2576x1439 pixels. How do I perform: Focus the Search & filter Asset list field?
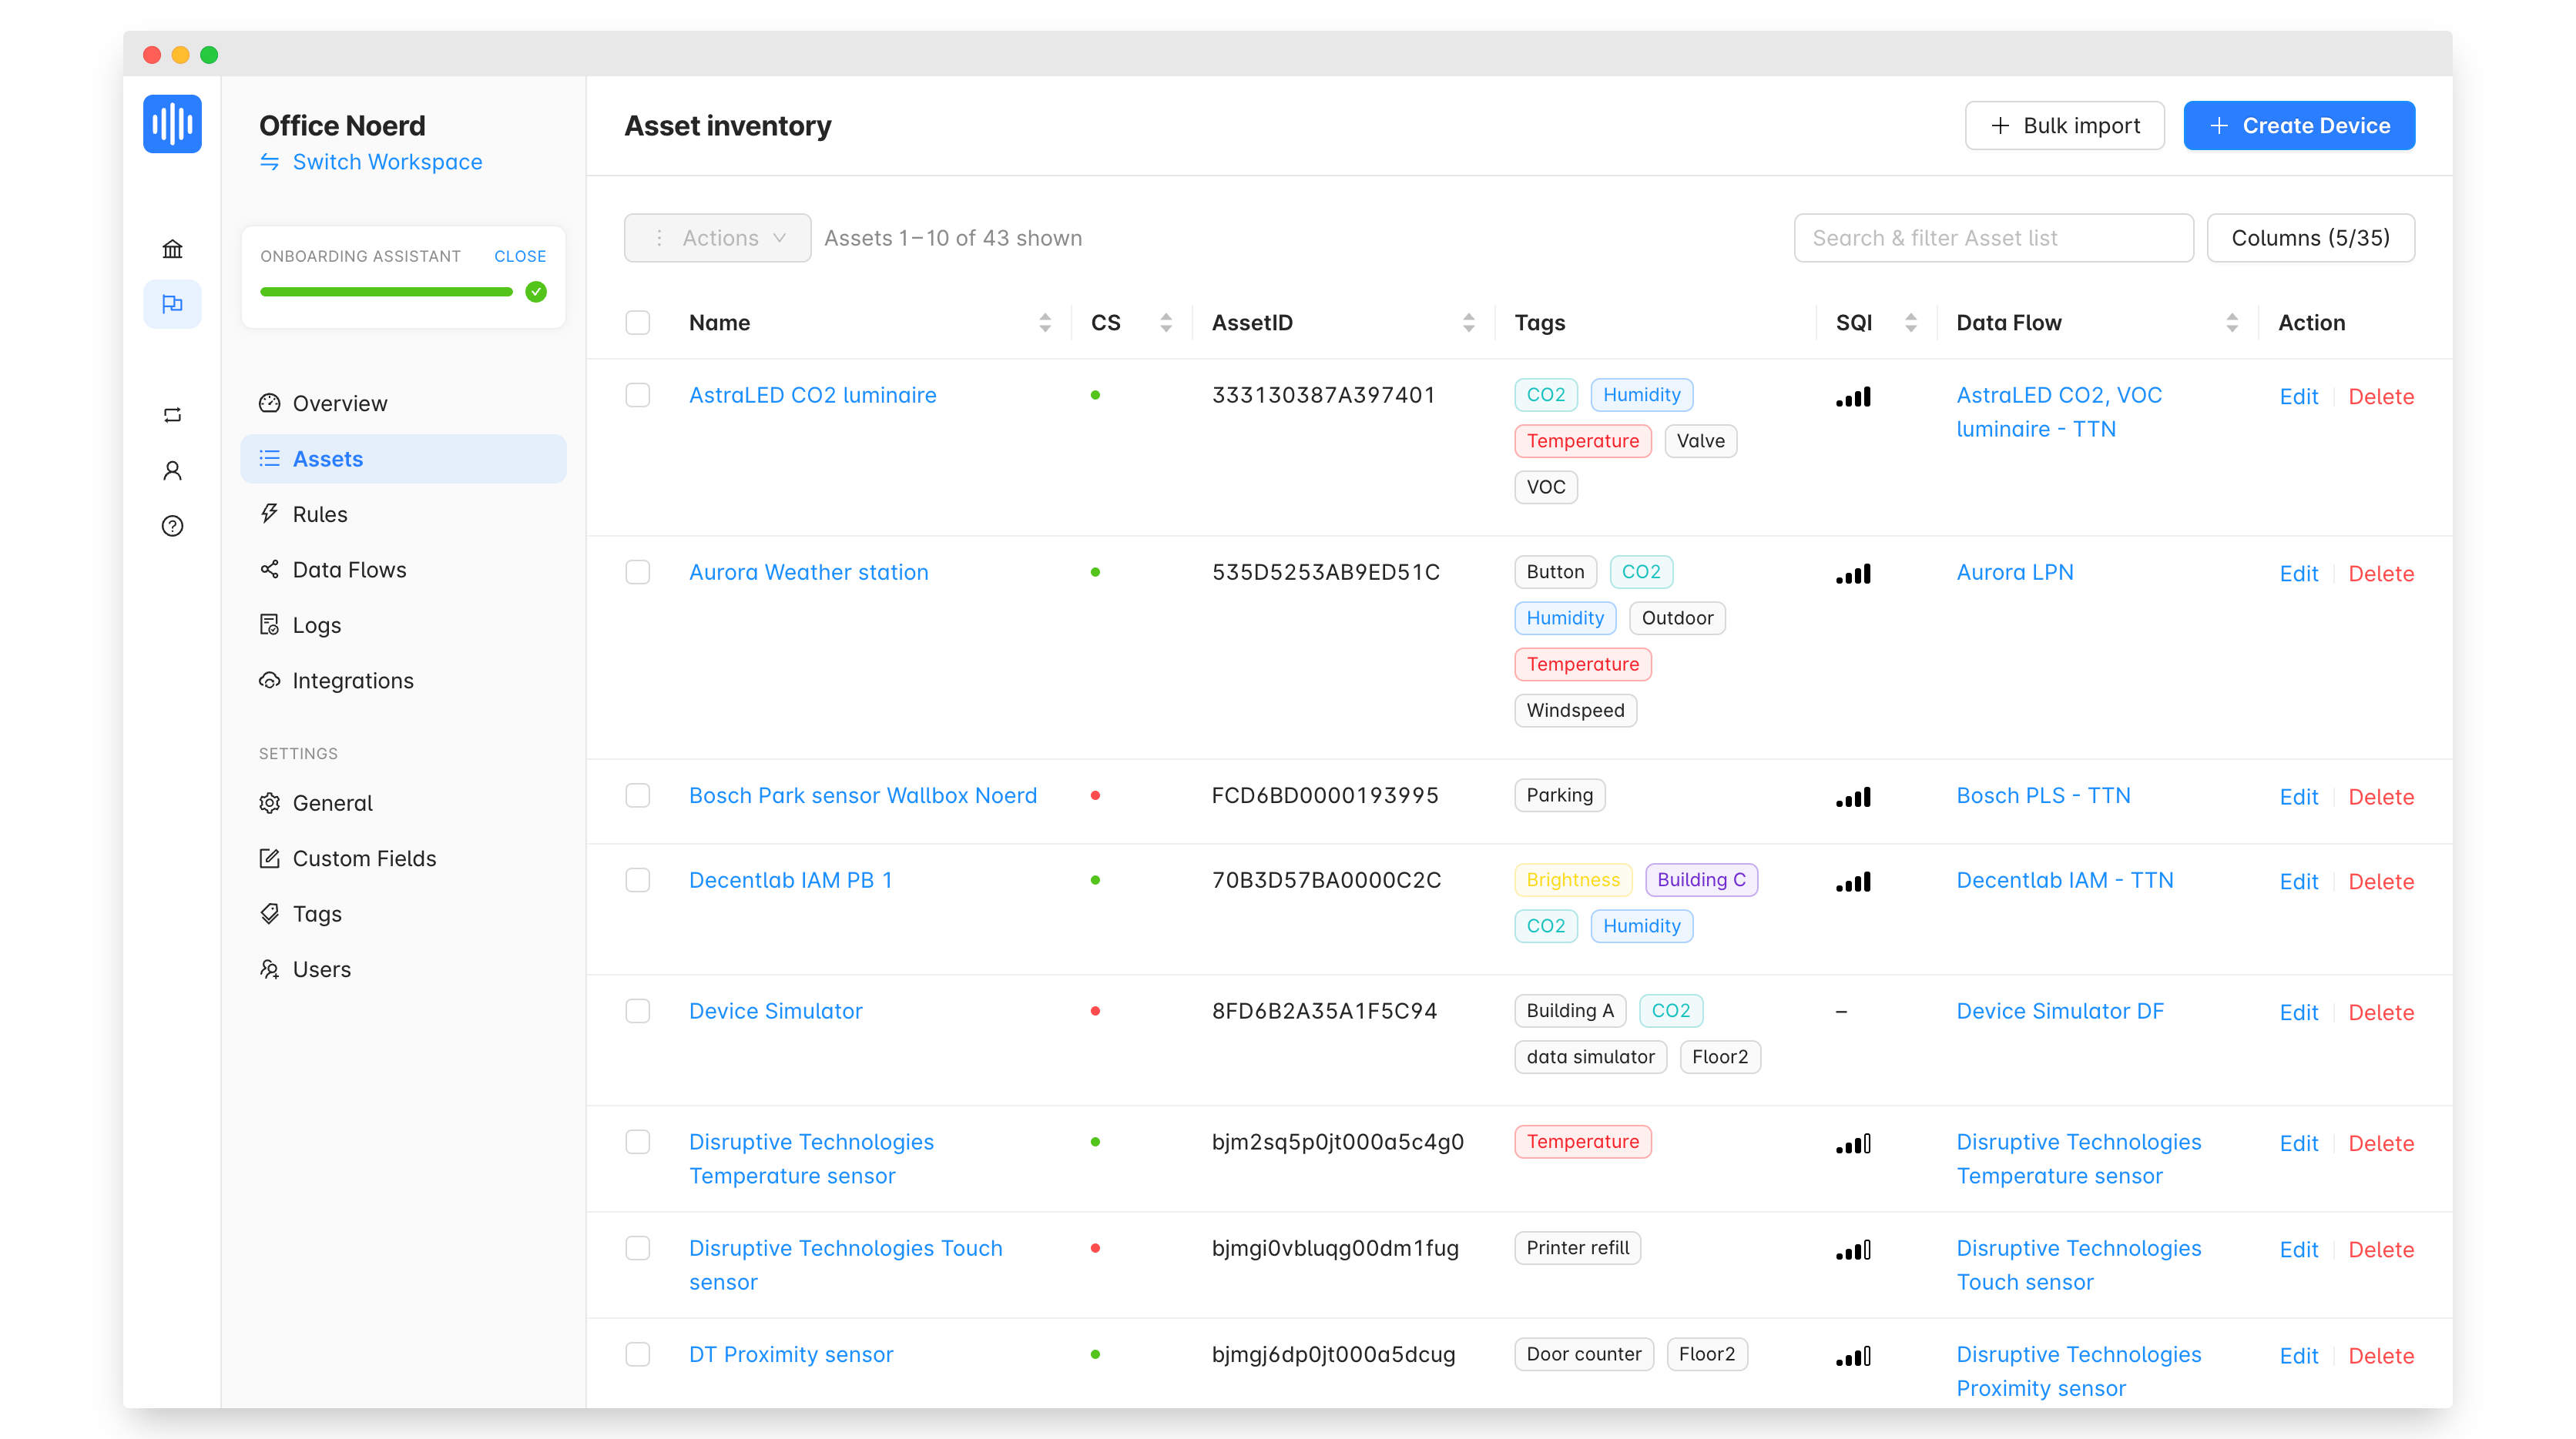click(x=1993, y=238)
